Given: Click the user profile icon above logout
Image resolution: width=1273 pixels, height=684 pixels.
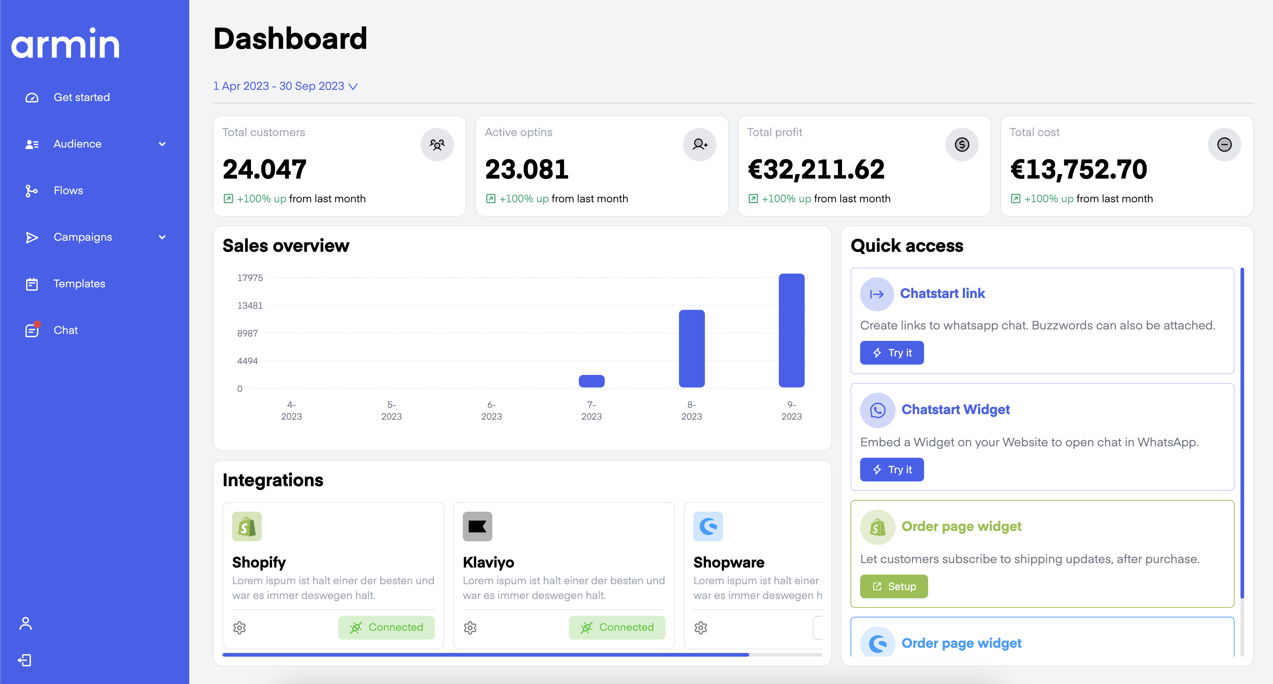Looking at the screenshot, I should point(25,623).
